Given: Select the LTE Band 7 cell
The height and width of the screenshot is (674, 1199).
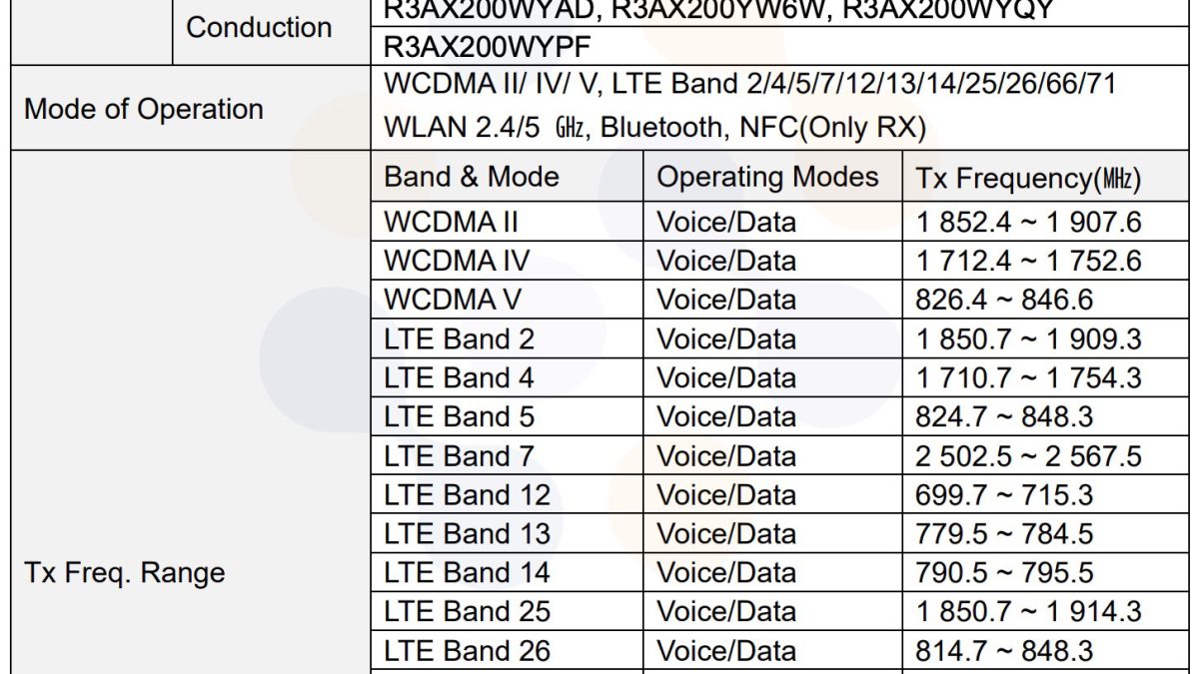Looking at the screenshot, I should tap(460, 456).
